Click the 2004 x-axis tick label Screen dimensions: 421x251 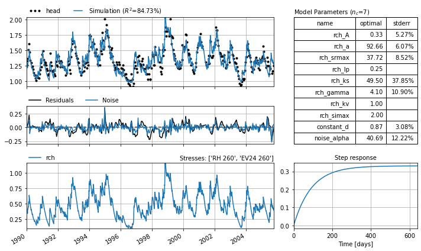click(237, 239)
